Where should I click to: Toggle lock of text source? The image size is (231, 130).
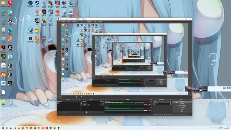point(103,103)
